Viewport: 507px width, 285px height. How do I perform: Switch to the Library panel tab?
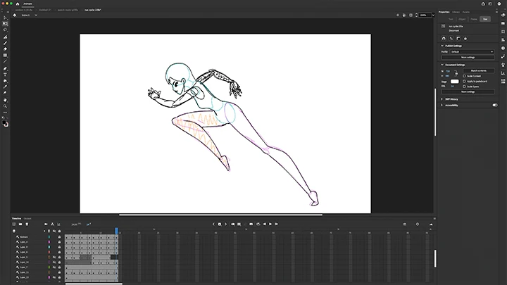tap(456, 12)
